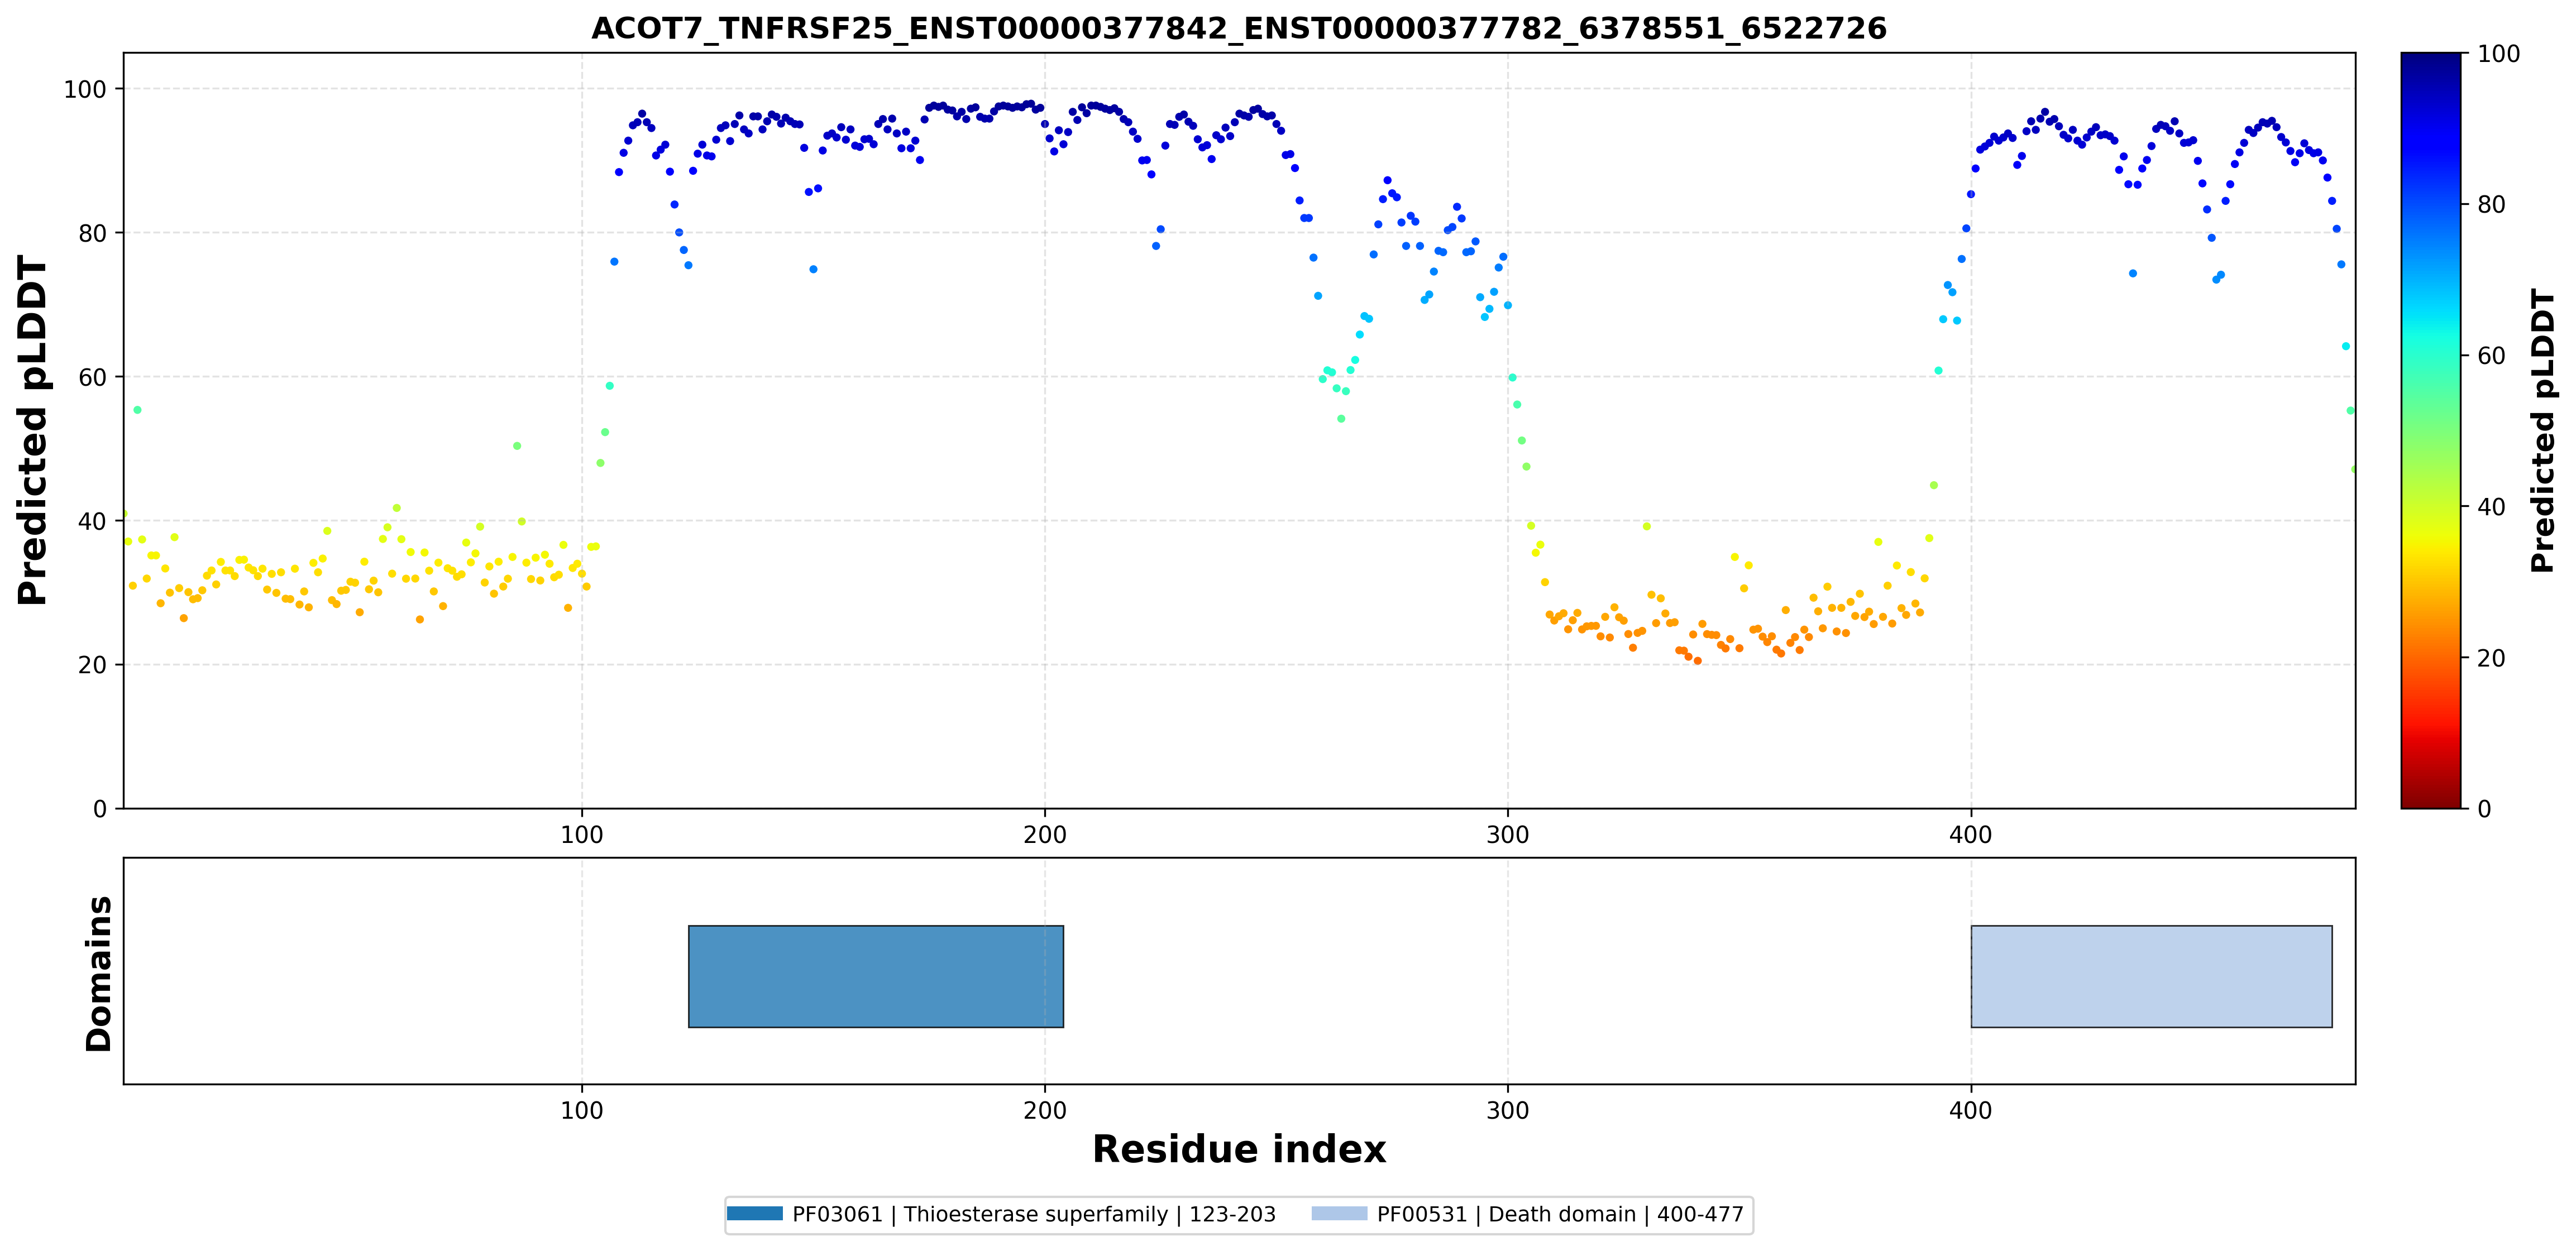Click the light blue PF00531 legend swatch
2576x1251 pixels.
(1339, 1214)
